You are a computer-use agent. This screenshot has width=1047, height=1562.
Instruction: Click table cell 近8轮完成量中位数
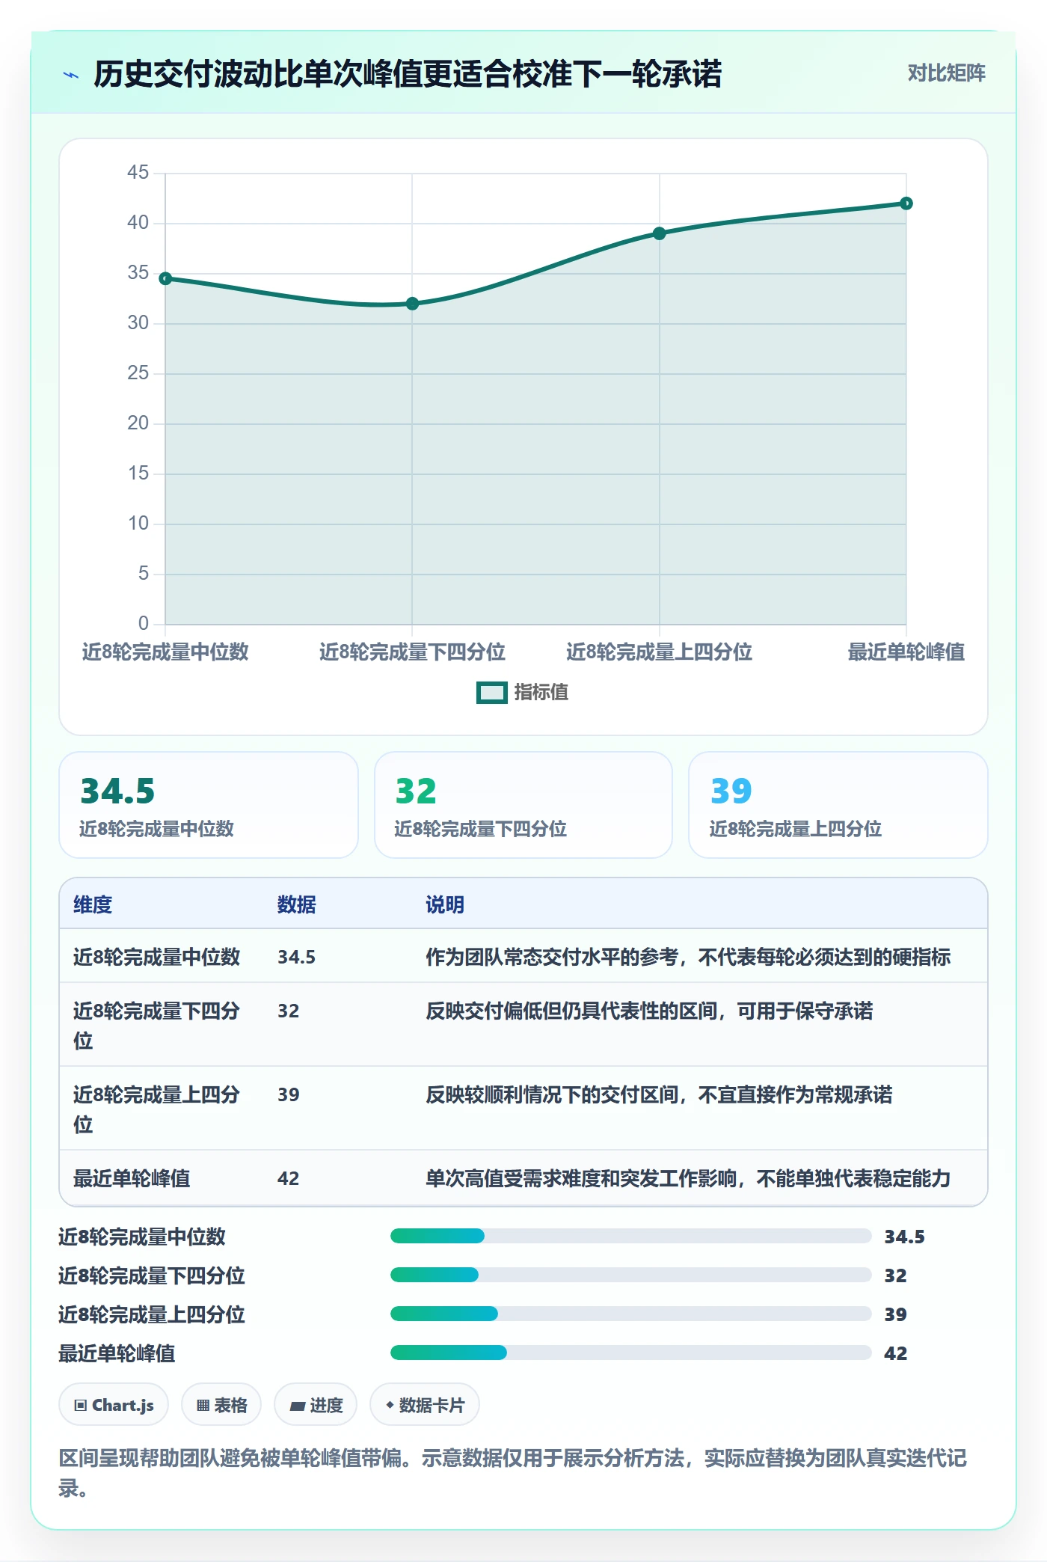click(x=157, y=957)
